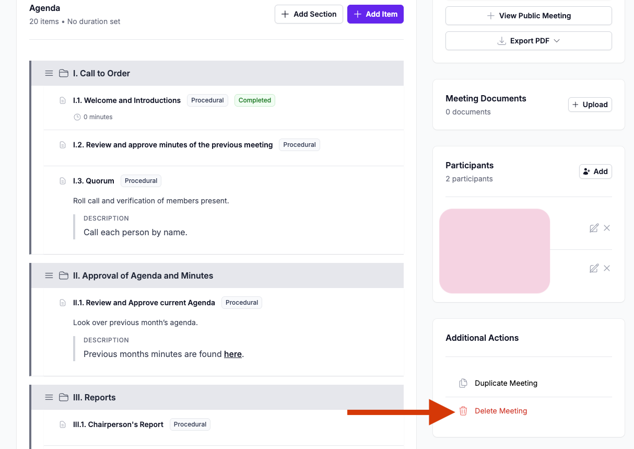Click the copy icon beside Duplicate Meeting
This screenshot has height=449, width=634.
pyautogui.click(x=463, y=383)
